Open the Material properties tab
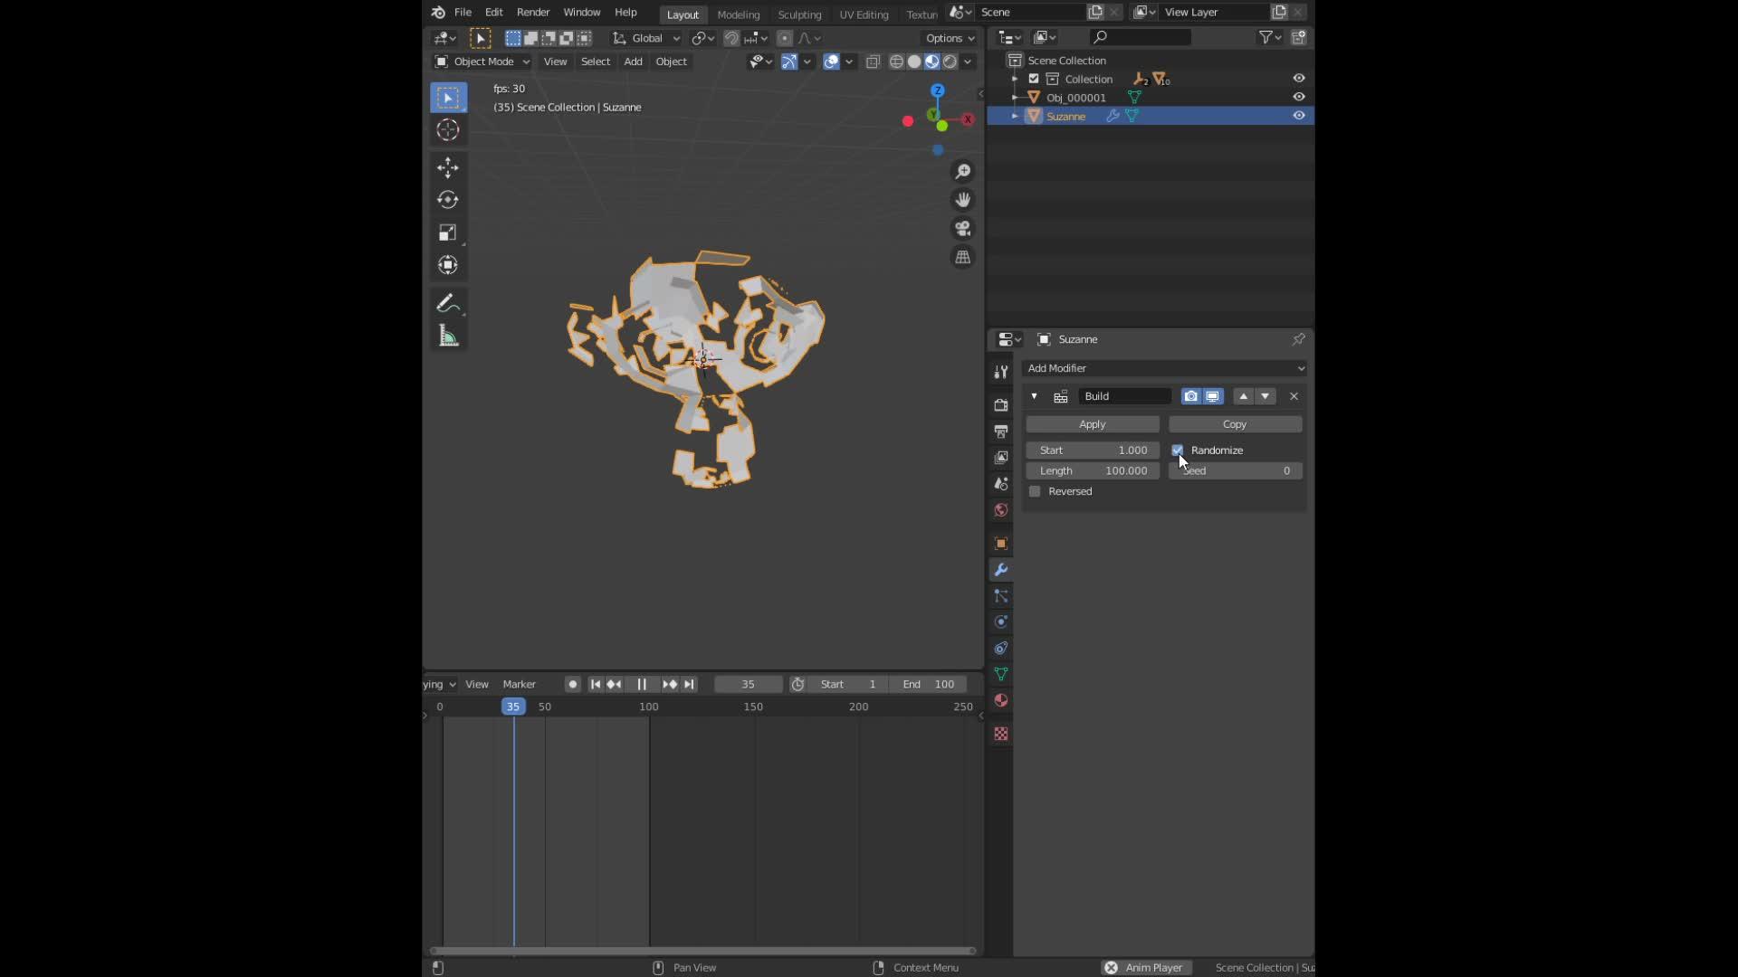The height and width of the screenshot is (977, 1738). point(1000,699)
